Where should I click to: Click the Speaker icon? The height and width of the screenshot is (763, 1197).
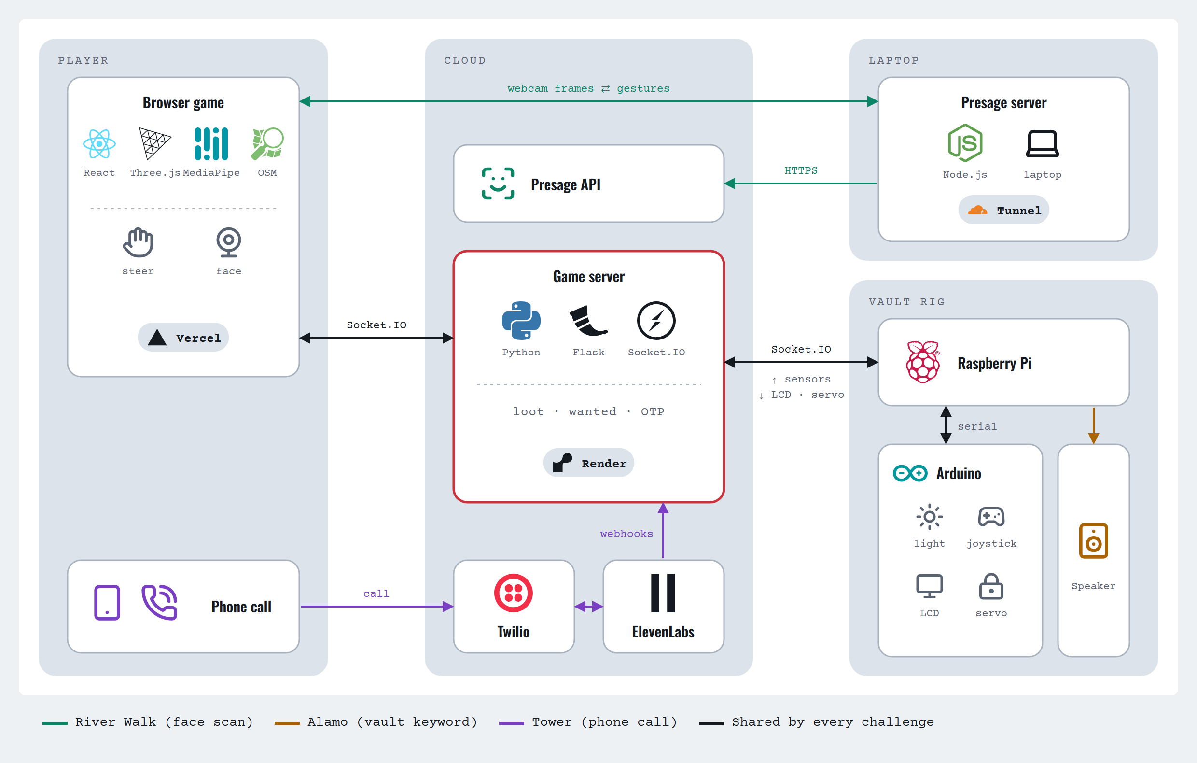[x=1094, y=541]
